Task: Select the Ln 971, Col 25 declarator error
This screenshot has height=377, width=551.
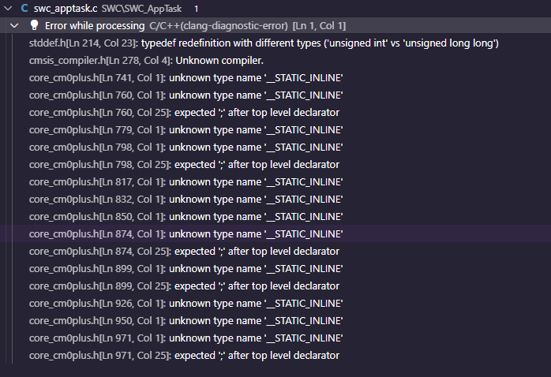Action: pos(184,355)
